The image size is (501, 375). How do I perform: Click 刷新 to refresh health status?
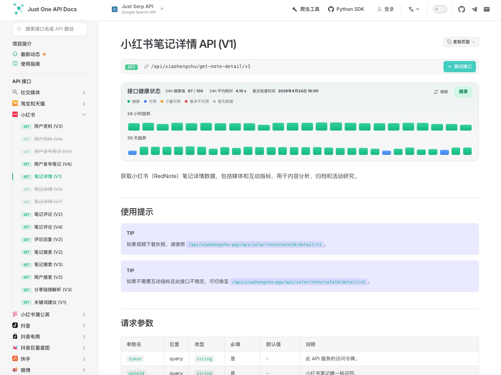pos(441,92)
